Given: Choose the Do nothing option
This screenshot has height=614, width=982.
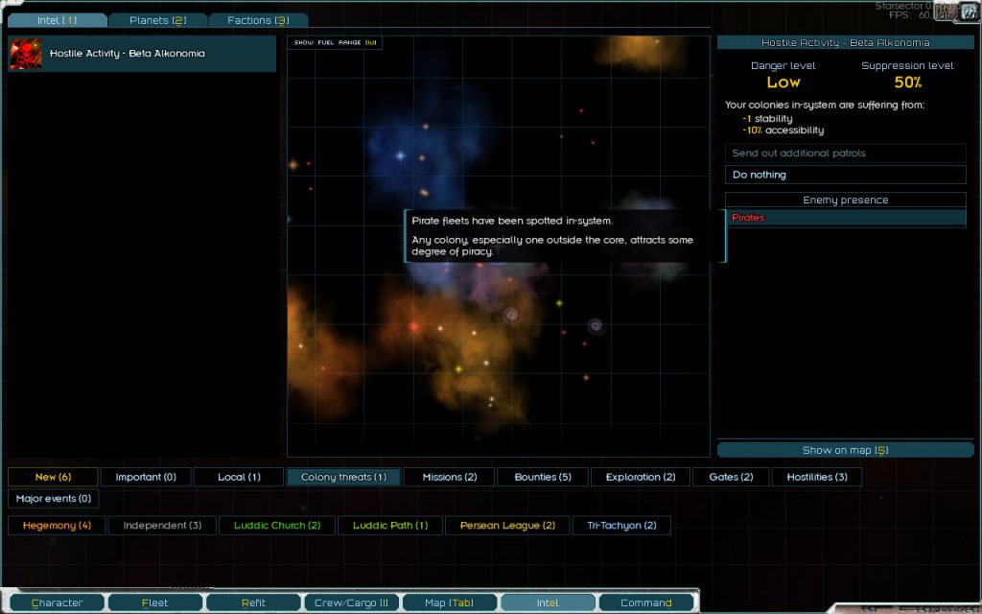Looking at the screenshot, I should (845, 175).
